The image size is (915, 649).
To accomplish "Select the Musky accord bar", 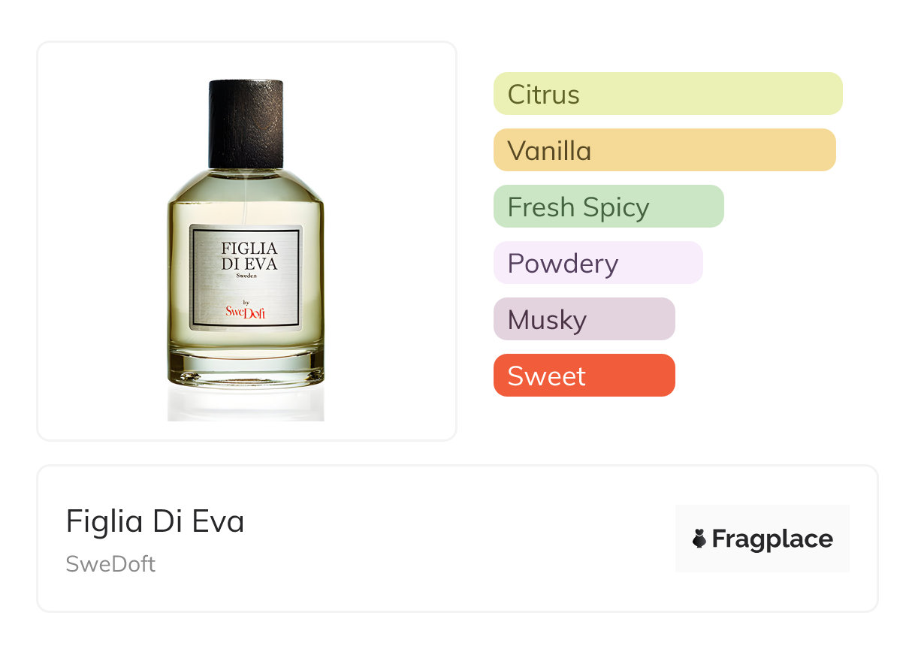I will coord(584,319).
